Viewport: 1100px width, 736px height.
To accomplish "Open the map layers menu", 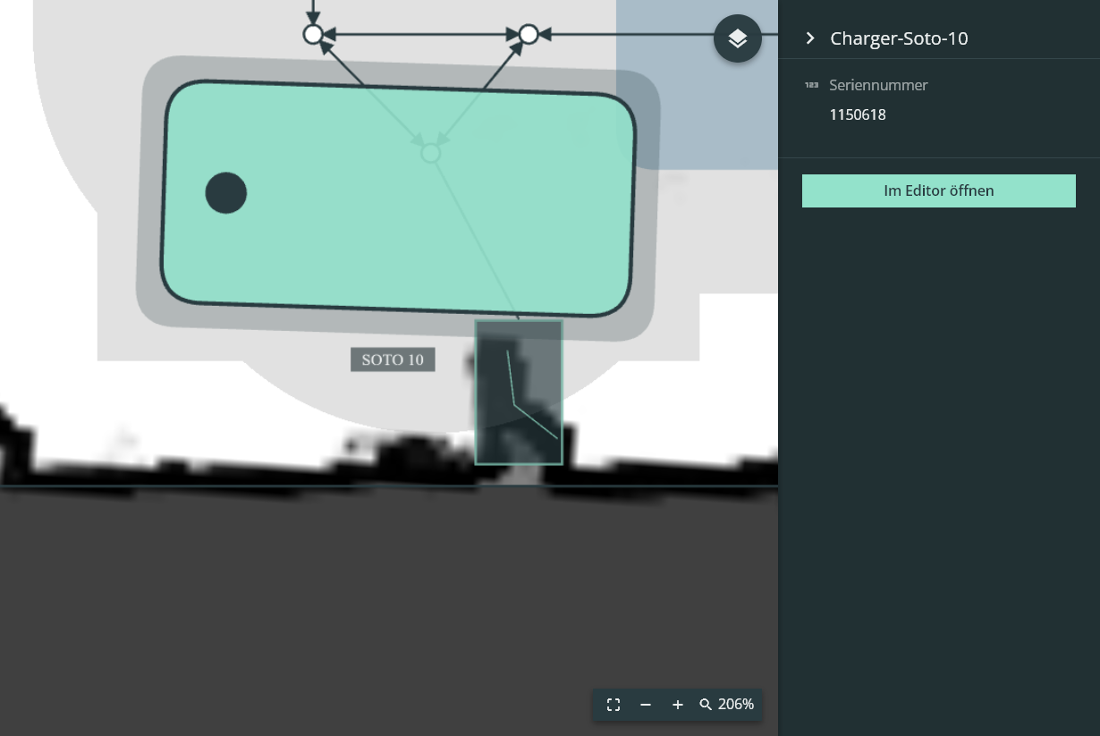I will click(738, 38).
